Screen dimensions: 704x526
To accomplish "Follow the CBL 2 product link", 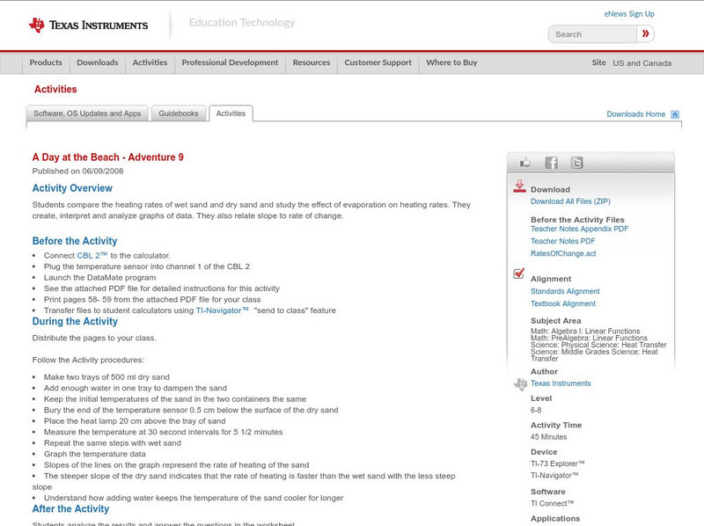I will coord(92,255).
